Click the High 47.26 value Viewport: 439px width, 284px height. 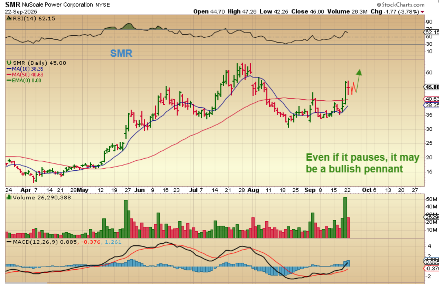pos(242,12)
